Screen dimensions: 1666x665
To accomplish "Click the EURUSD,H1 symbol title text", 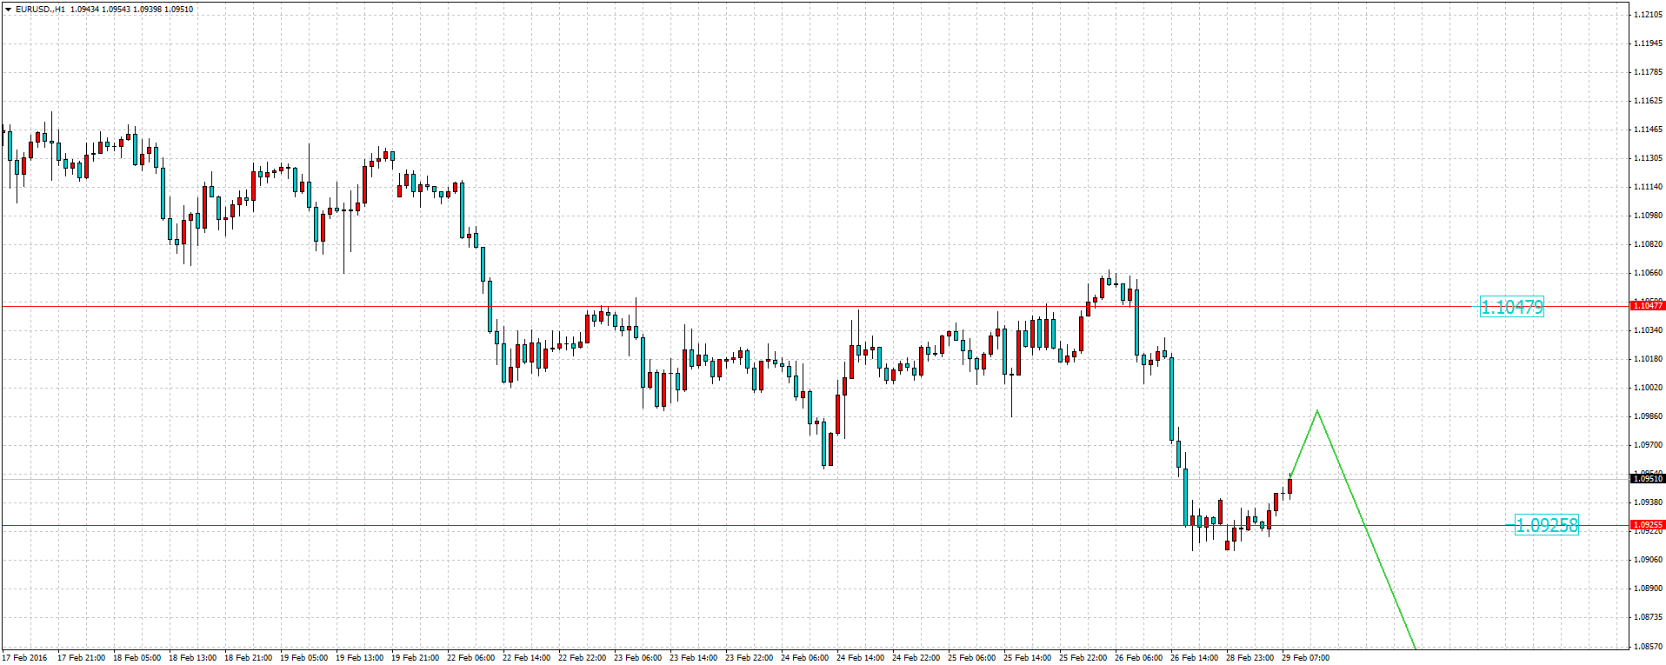I will 40,10.
